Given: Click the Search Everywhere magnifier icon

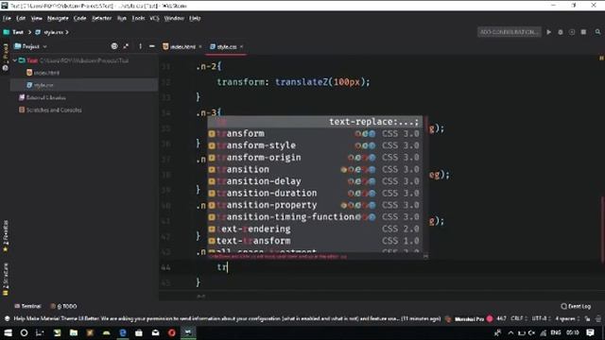Looking at the screenshot, I should click(597, 32).
